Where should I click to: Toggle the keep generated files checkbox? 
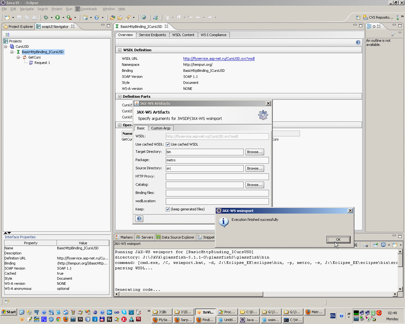[168, 209]
